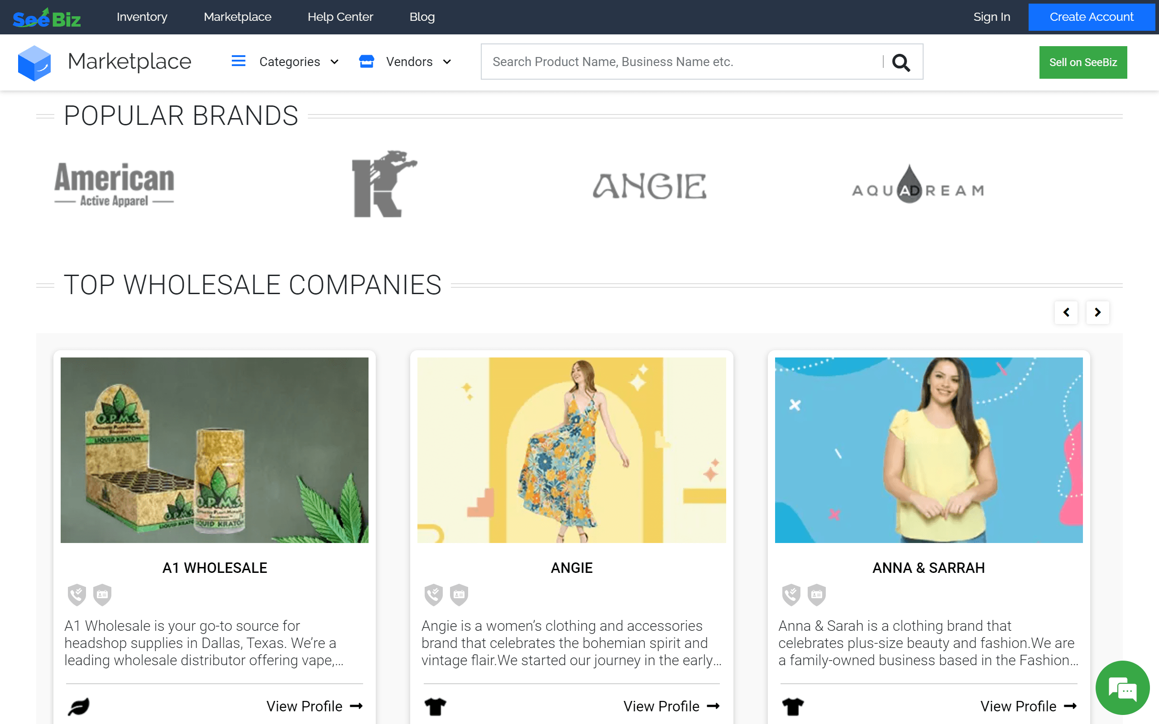Click the green Sell on SeeBiz button
Screen dimensions: 1159x724
(x=1083, y=62)
